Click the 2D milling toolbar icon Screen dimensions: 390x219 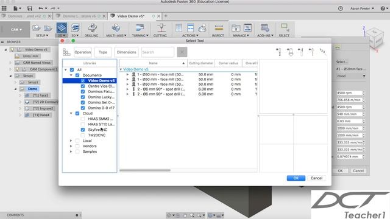(62, 27)
